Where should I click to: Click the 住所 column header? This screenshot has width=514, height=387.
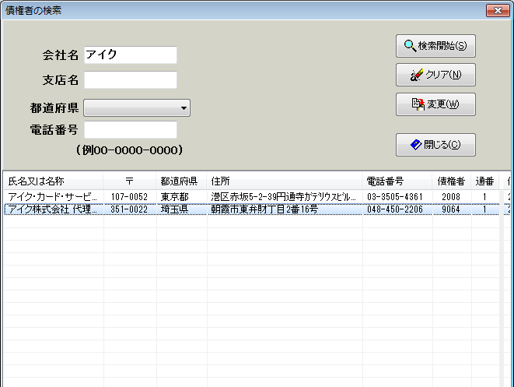(284, 181)
